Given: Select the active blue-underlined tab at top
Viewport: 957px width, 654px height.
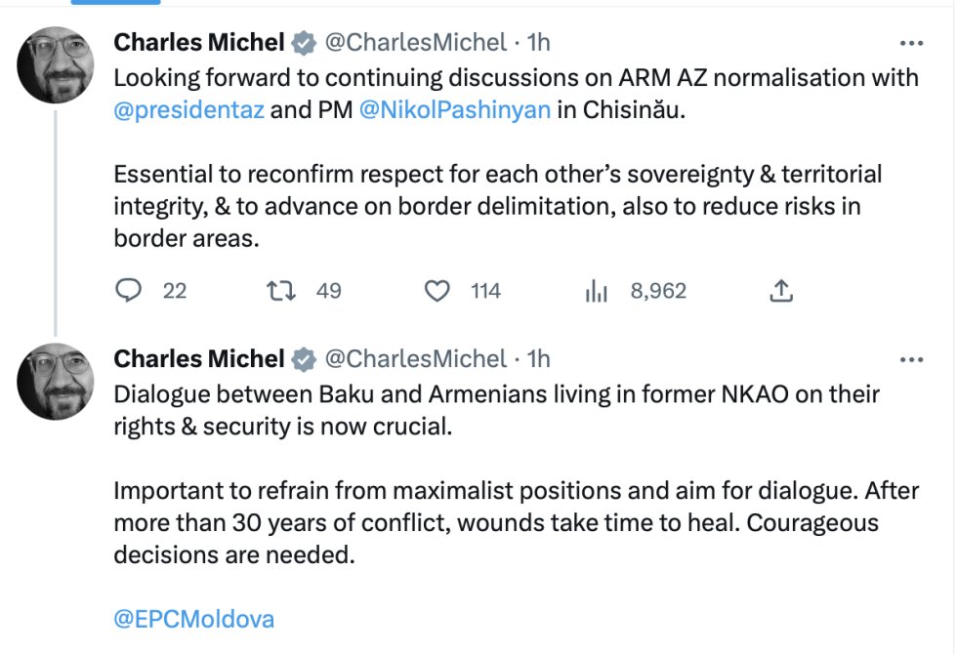Looking at the screenshot, I should coord(115,2).
